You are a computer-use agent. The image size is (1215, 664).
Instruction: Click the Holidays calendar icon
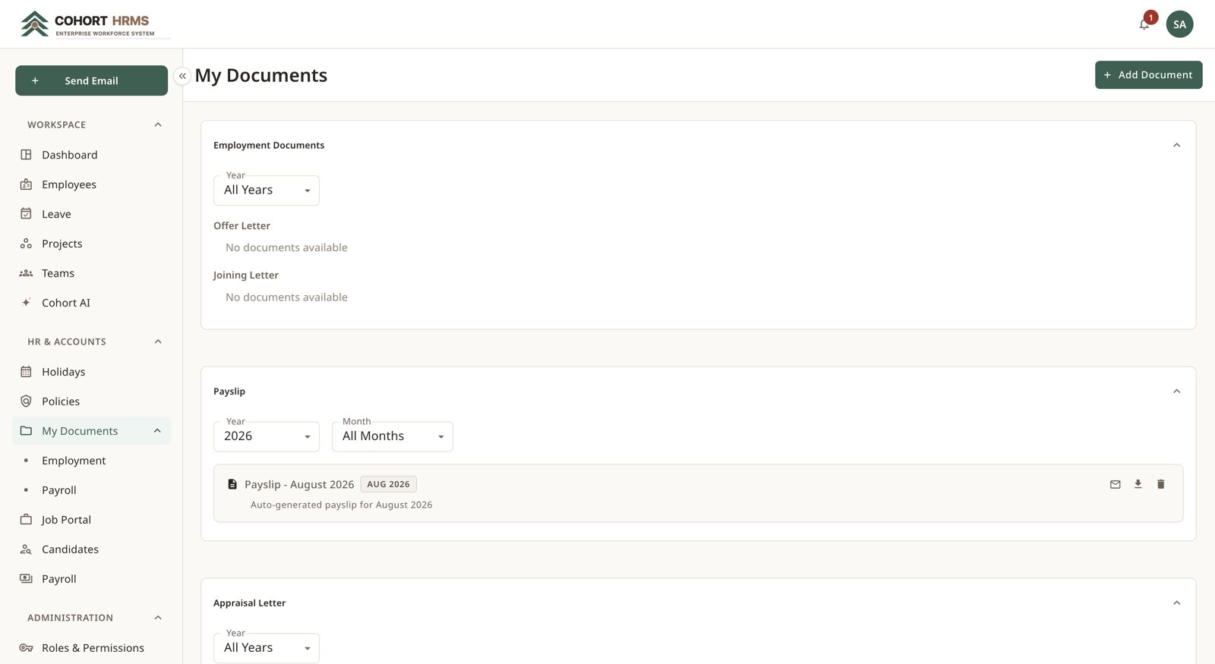26,372
